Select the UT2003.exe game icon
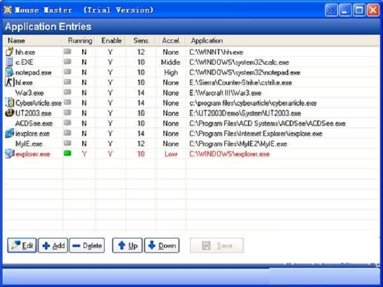Viewport: 383px width, 287px height. point(10,113)
